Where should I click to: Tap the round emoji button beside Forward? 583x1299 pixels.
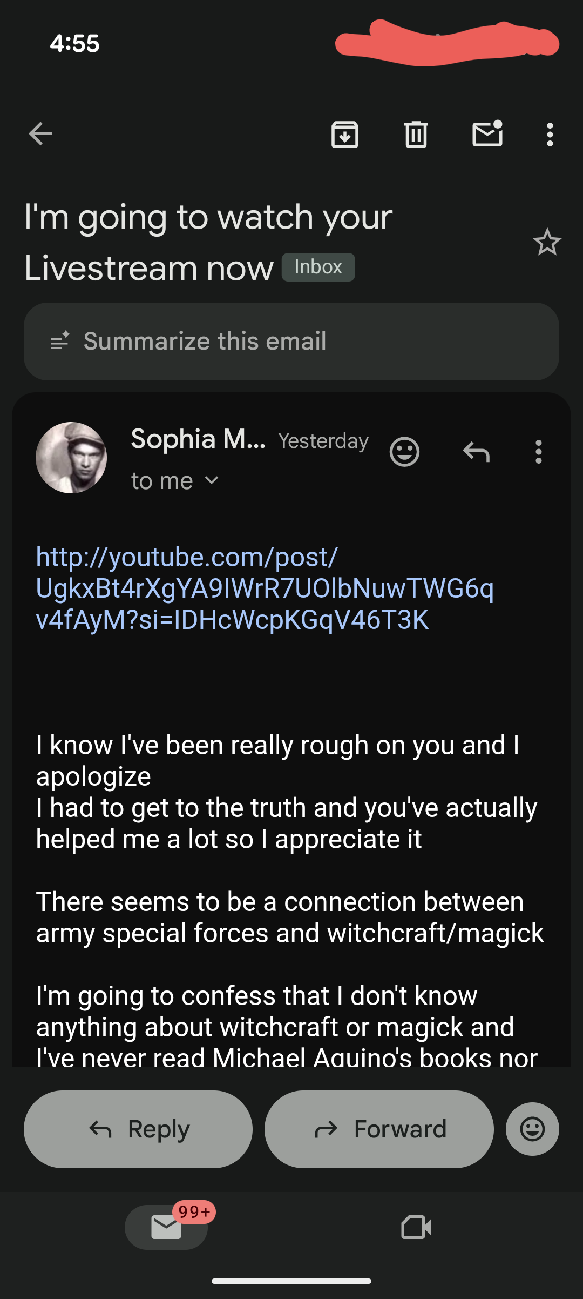[x=532, y=1129]
